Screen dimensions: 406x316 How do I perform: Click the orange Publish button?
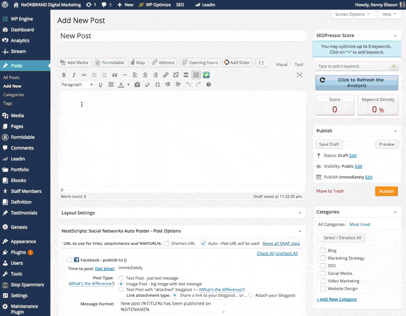tap(386, 191)
